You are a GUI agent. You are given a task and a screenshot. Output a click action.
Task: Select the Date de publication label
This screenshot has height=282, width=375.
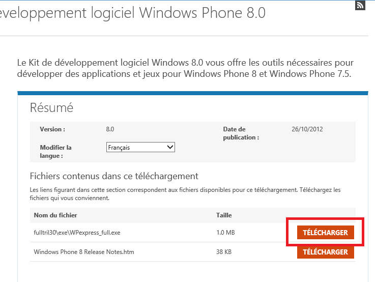[241, 133]
